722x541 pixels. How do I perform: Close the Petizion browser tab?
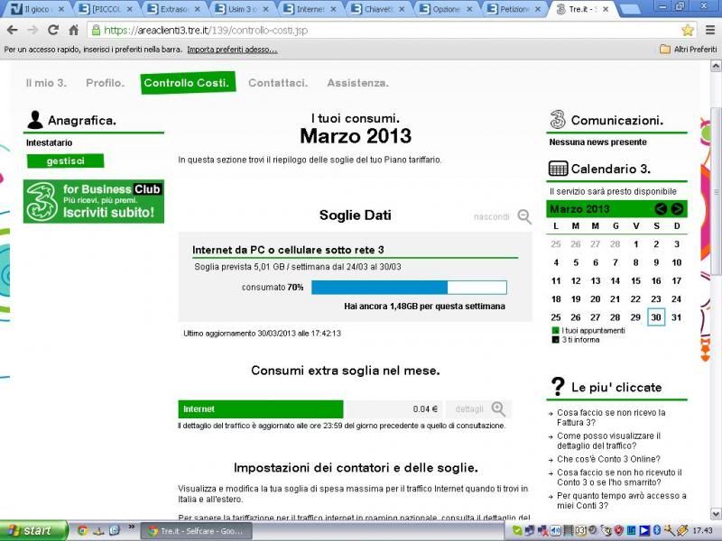[537, 9]
